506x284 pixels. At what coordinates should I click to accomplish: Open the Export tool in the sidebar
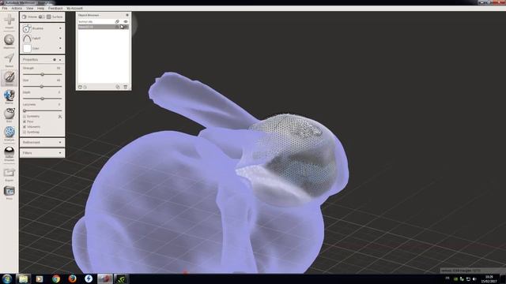[9, 174]
